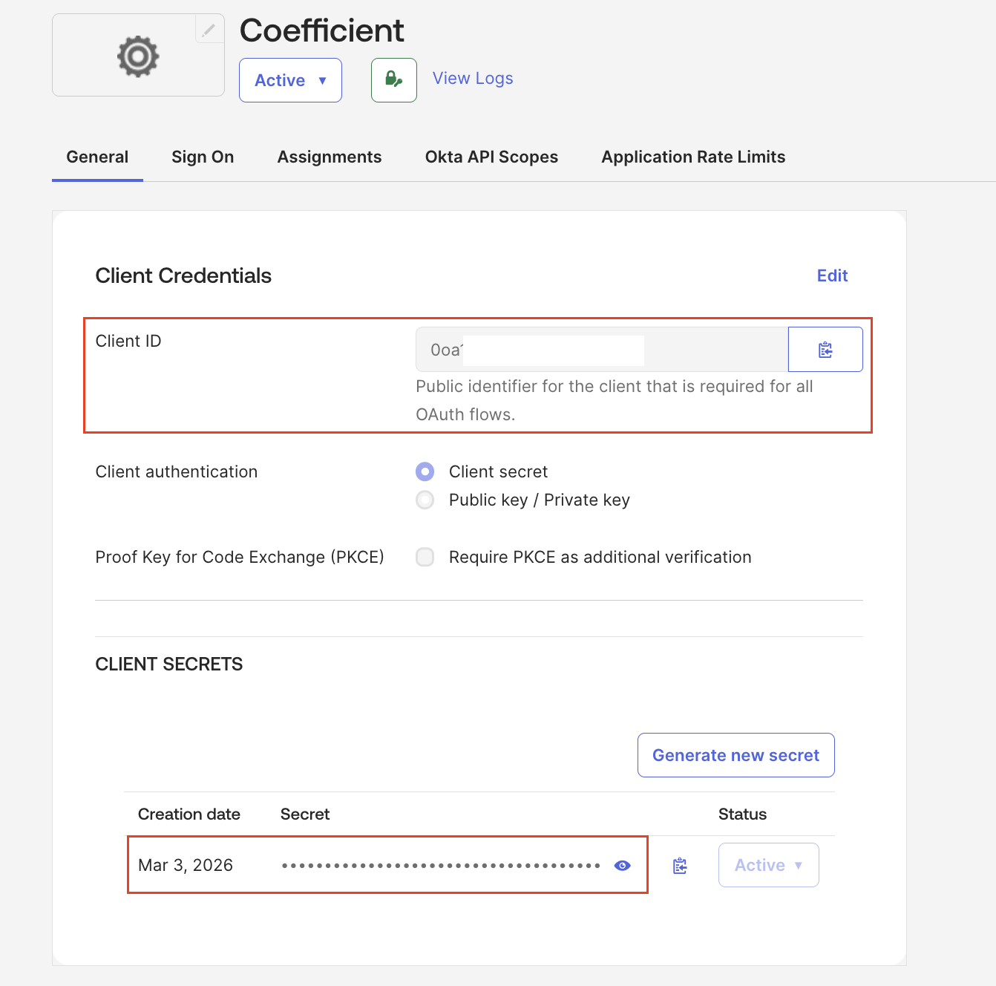Click the green lock key icon button
The width and height of the screenshot is (996, 986).
click(393, 80)
